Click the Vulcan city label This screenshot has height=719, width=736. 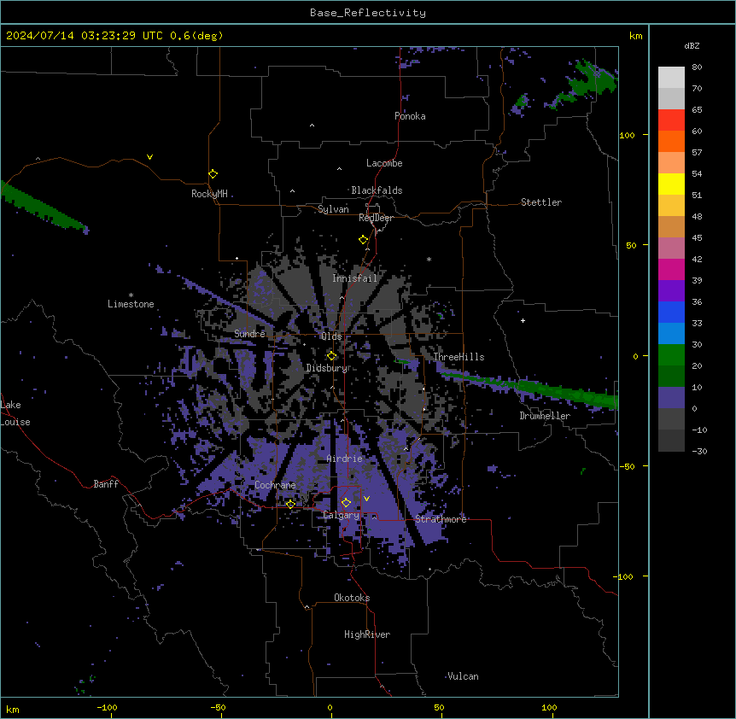pos(464,676)
